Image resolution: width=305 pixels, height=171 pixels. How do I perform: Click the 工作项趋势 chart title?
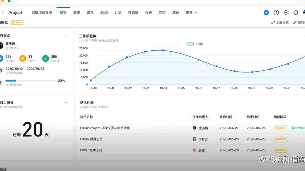point(88,36)
